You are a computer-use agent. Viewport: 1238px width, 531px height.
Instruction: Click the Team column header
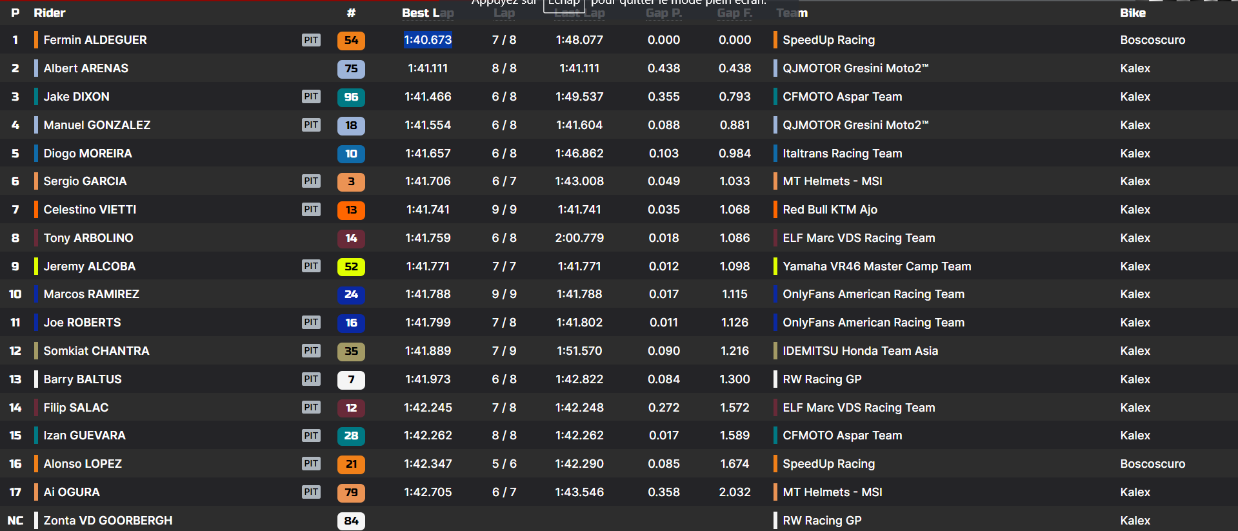click(x=792, y=13)
